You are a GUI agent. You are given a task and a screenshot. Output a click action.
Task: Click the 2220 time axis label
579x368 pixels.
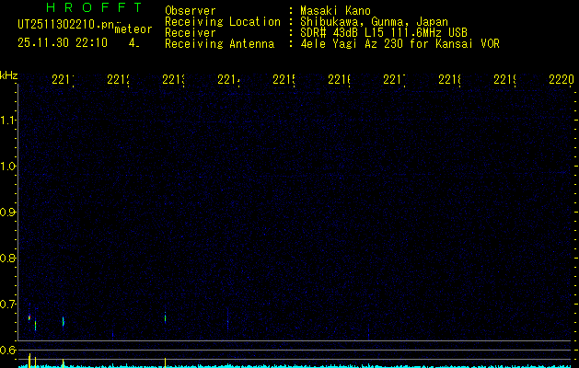pyautogui.click(x=562, y=79)
